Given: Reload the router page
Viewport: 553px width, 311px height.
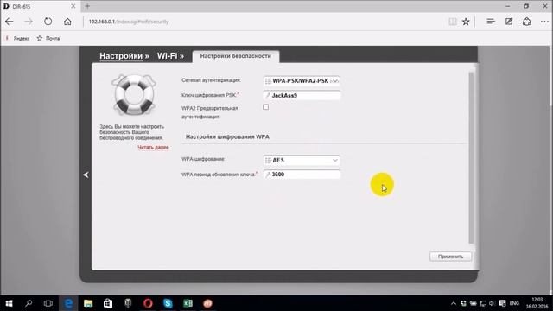Looking at the screenshot, I should (48, 22).
